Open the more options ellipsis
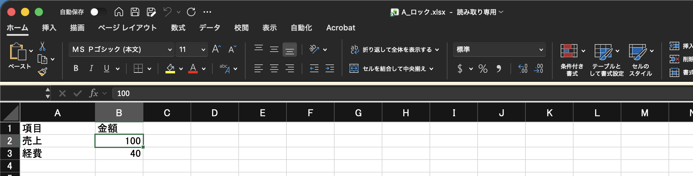Viewport: 693px width, 176px height. pos(207,12)
